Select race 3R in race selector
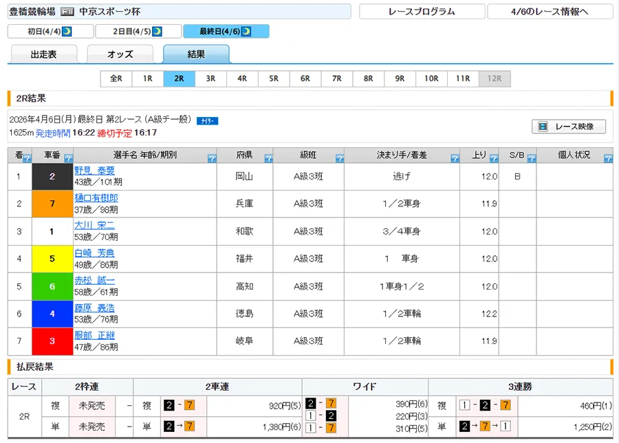 (210, 78)
